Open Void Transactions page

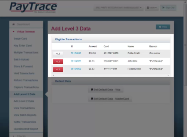pos(24,74)
